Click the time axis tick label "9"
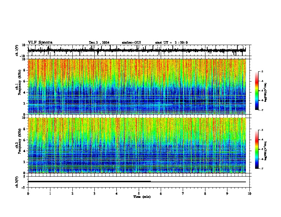The image size is (281, 217). (227, 194)
